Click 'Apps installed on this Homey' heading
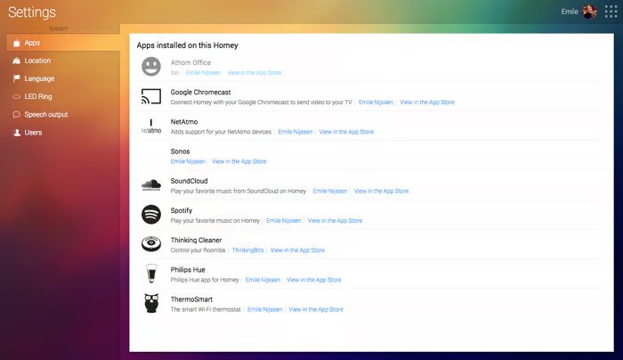The width and height of the screenshot is (623, 360). 188,45
